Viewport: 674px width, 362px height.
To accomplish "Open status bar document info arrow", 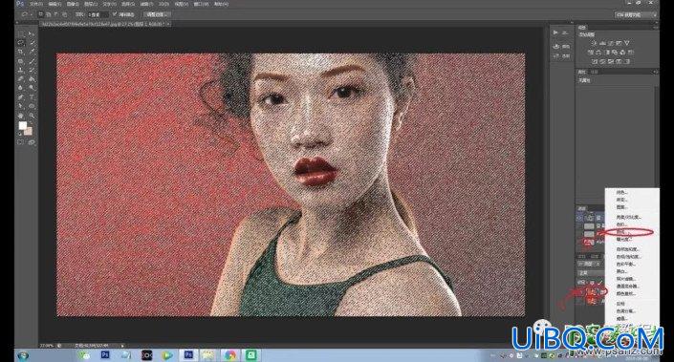I will click(122, 345).
